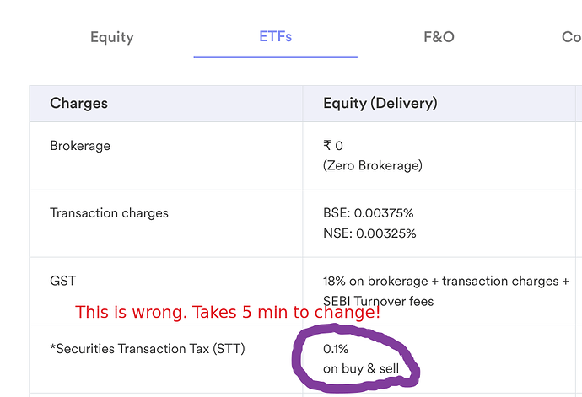The width and height of the screenshot is (582, 397).
Task: Click the ₹ 0 brokerage value
Action: [333, 146]
